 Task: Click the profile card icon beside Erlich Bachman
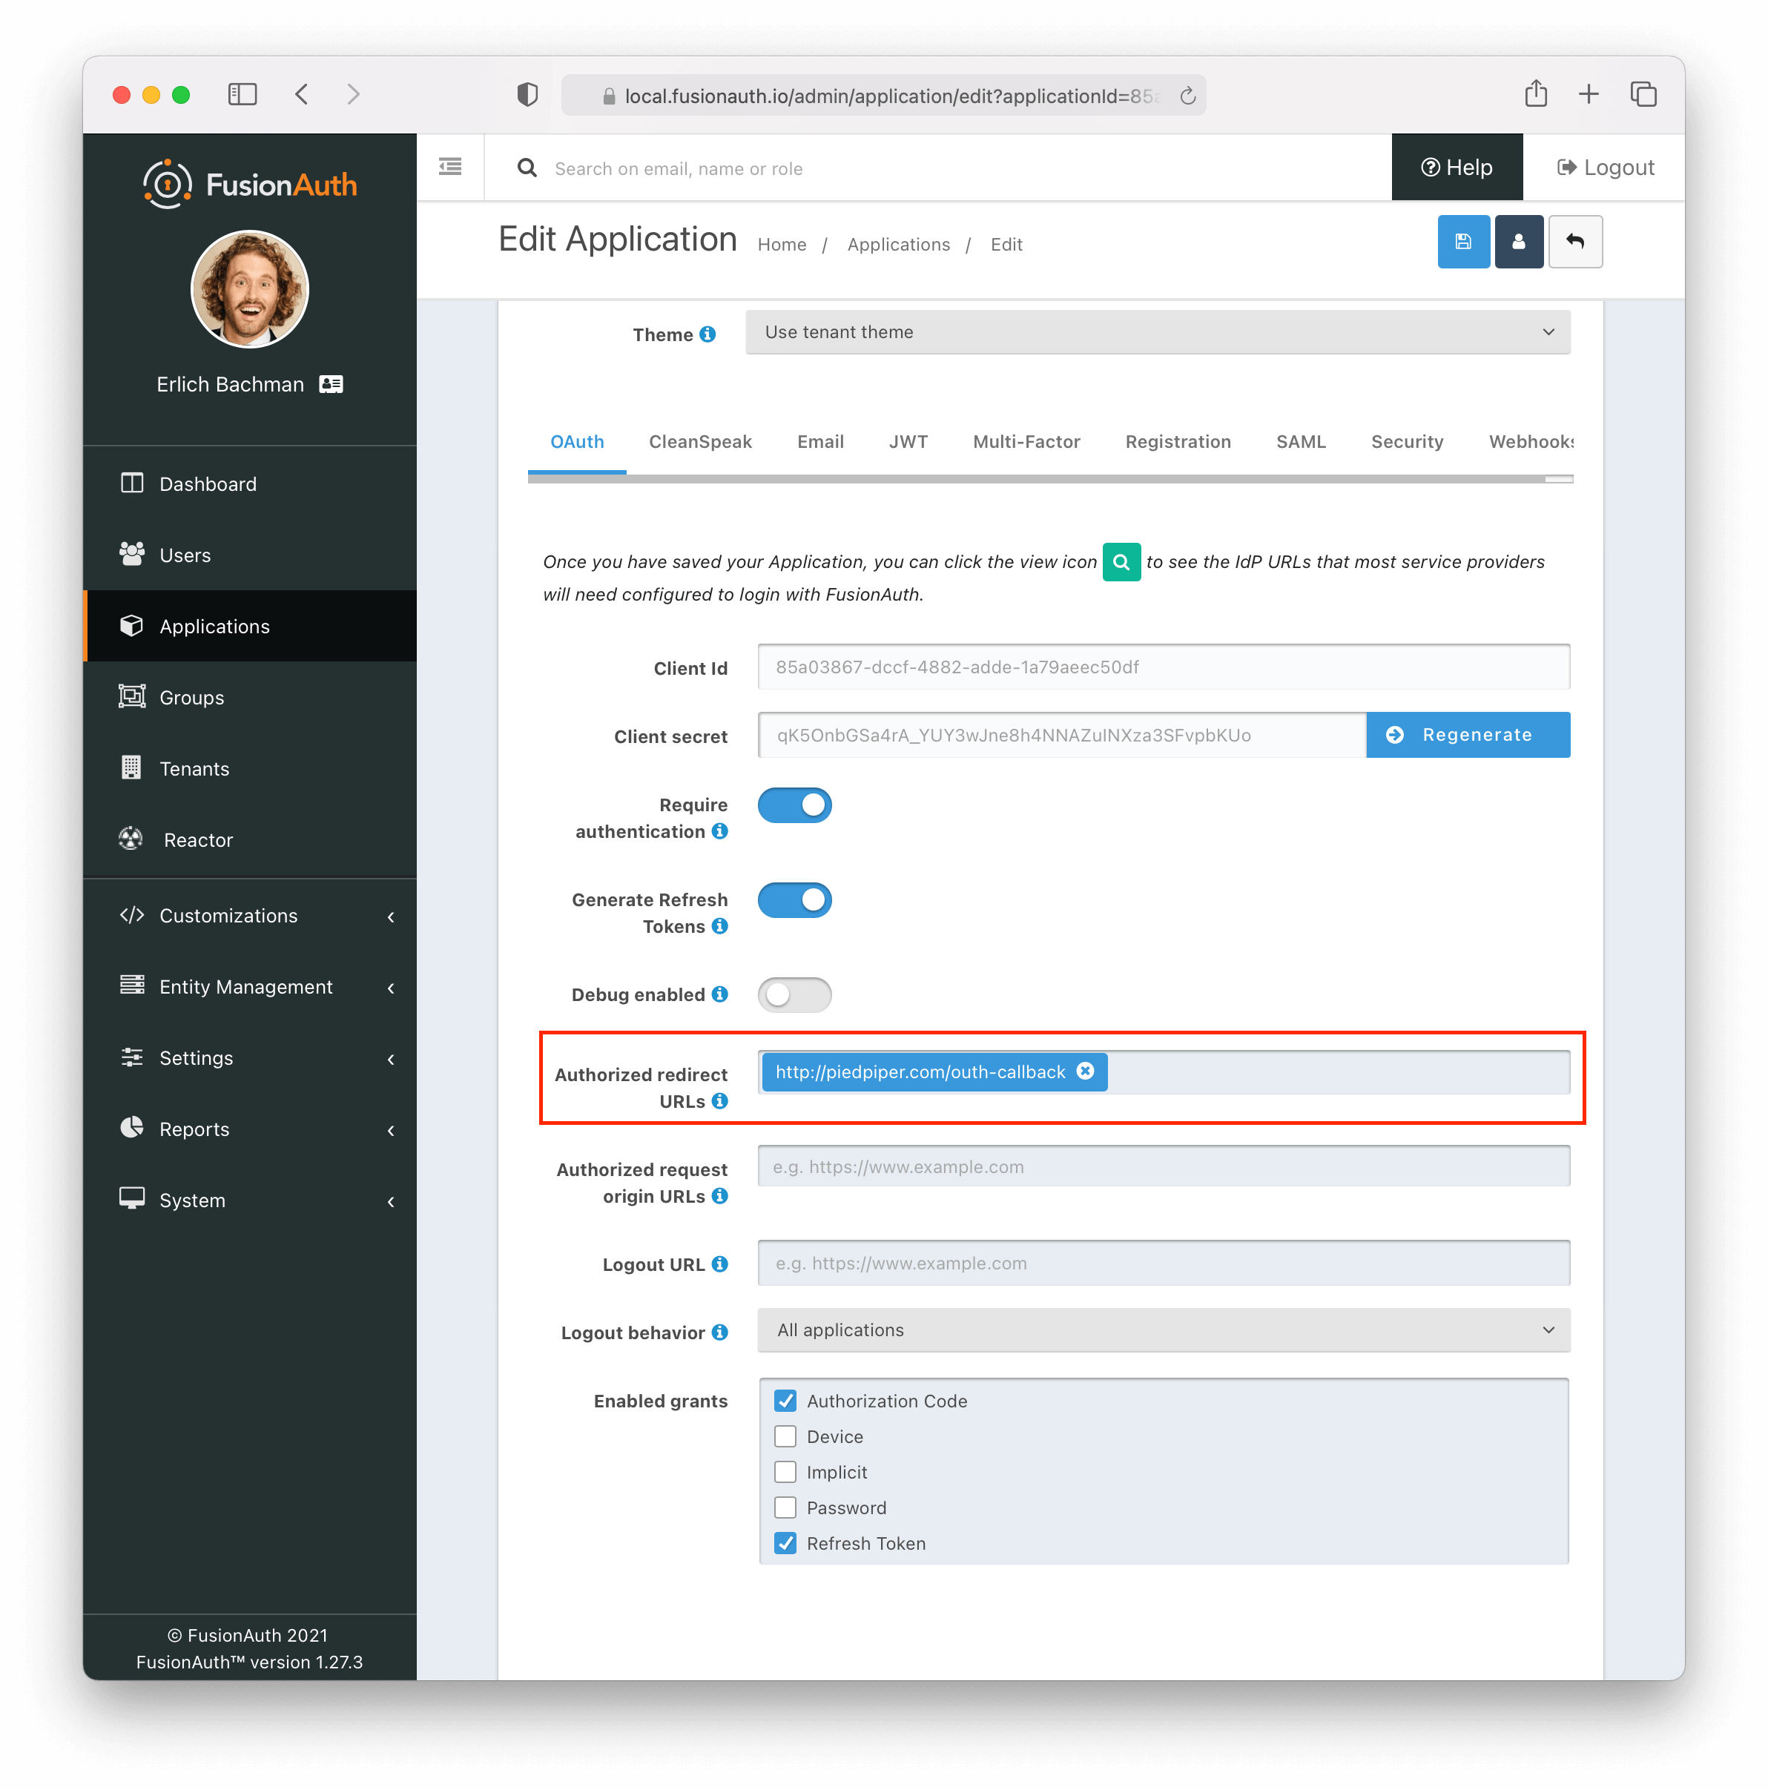tap(331, 383)
